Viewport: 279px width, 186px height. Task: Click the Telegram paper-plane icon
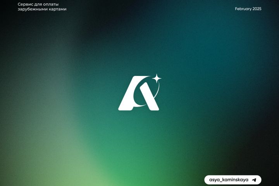(x=254, y=180)
